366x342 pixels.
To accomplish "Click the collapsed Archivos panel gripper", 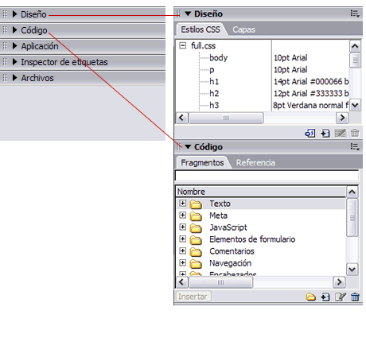I will coord(5,78).
